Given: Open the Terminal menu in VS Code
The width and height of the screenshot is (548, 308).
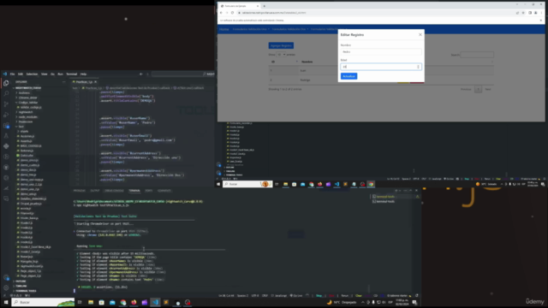Looking at the screenshot, I should (72, 74).
